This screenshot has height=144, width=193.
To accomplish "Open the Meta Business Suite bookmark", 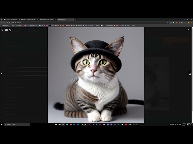I will coord(33,25).
